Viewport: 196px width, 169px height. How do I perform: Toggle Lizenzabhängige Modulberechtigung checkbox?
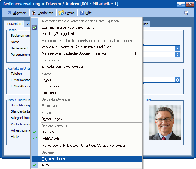click(68, 27)
